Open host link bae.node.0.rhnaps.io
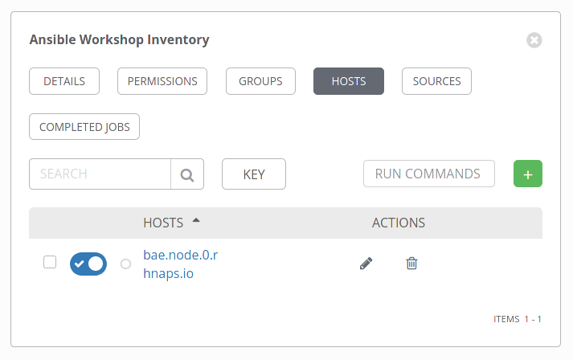The height and width of the screenshot is (360, 573). point(181,264)
